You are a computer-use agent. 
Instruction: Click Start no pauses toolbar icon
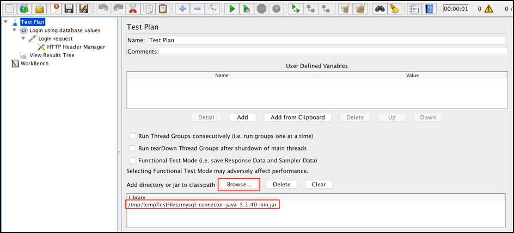click(247, 9)
